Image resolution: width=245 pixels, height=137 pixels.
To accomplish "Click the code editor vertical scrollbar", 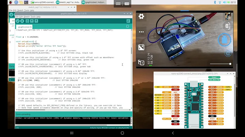I will pyautogui.click(x=131, y=51).
